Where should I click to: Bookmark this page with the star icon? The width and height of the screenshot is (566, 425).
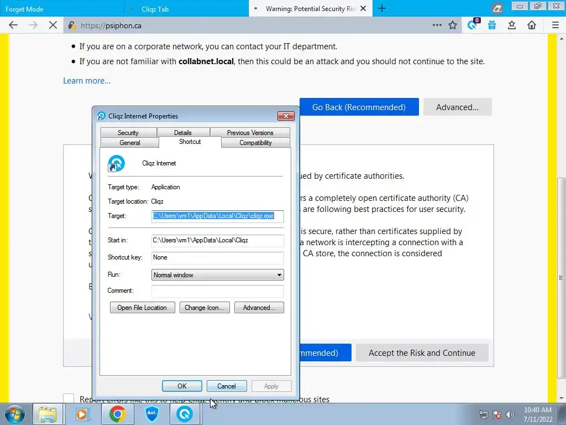coord(453,25)
